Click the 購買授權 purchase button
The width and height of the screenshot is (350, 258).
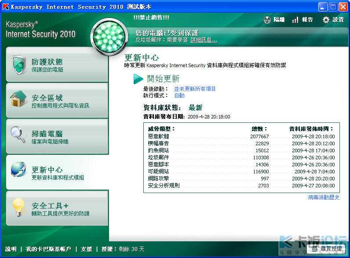point(326,249)
